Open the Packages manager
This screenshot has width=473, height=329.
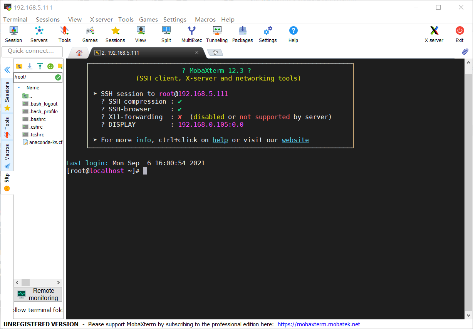(x=242, y=34)
